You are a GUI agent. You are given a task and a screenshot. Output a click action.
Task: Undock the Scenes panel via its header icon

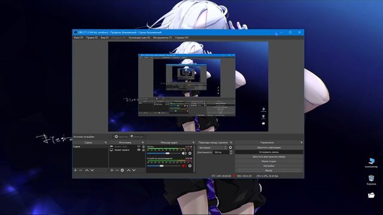point(106,142)
